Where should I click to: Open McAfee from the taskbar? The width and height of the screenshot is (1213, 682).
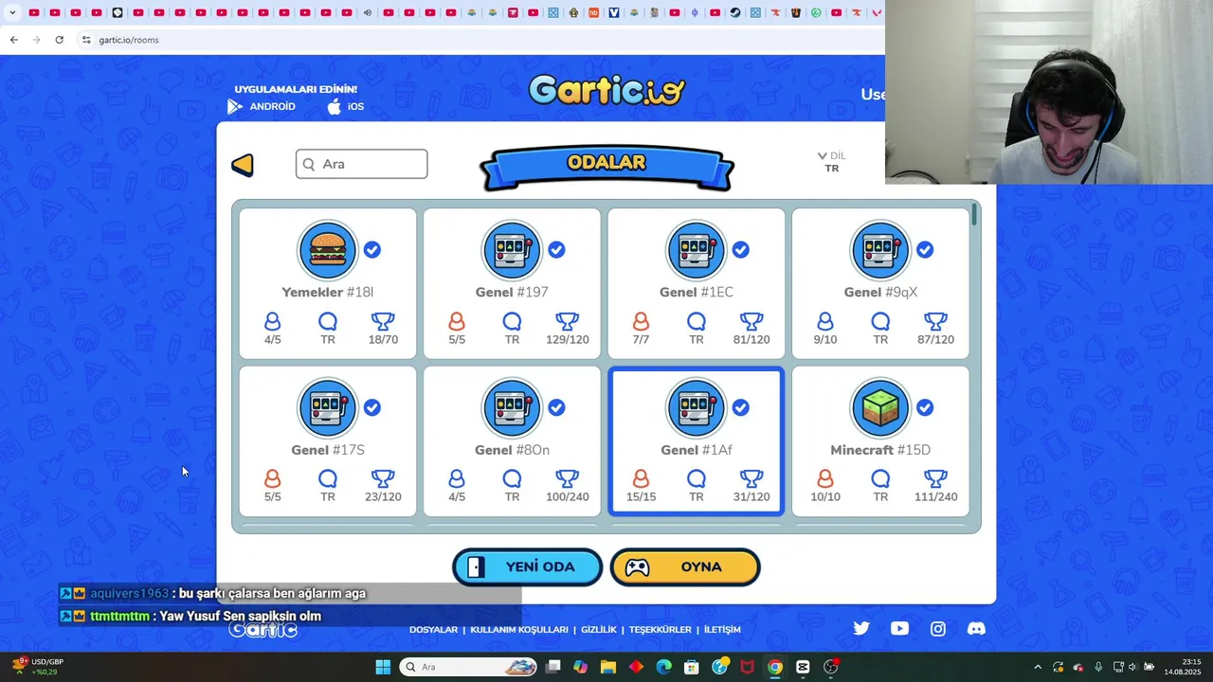747,667
